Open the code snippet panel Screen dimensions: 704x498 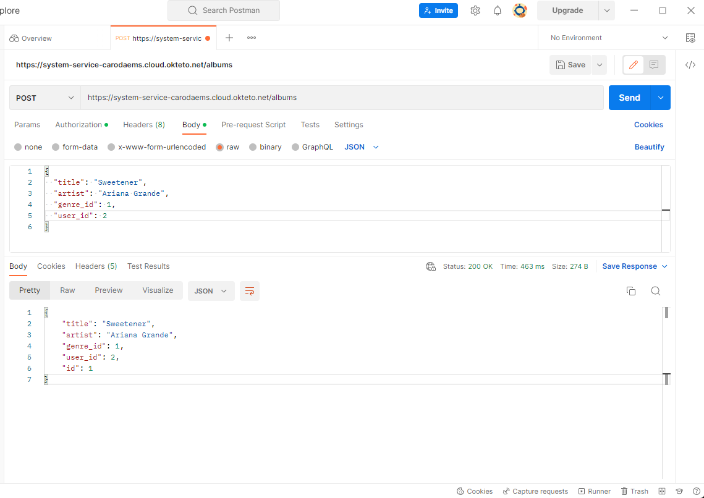coord(690,64)
